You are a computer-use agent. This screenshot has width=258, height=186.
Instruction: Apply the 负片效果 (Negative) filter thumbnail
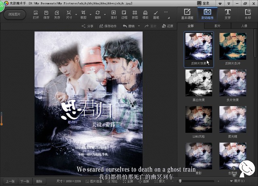coord(233,85)
